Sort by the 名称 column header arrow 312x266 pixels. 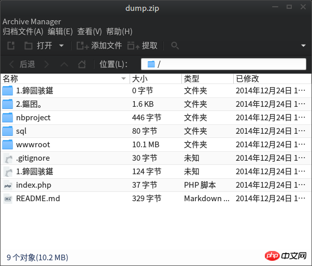123,78
